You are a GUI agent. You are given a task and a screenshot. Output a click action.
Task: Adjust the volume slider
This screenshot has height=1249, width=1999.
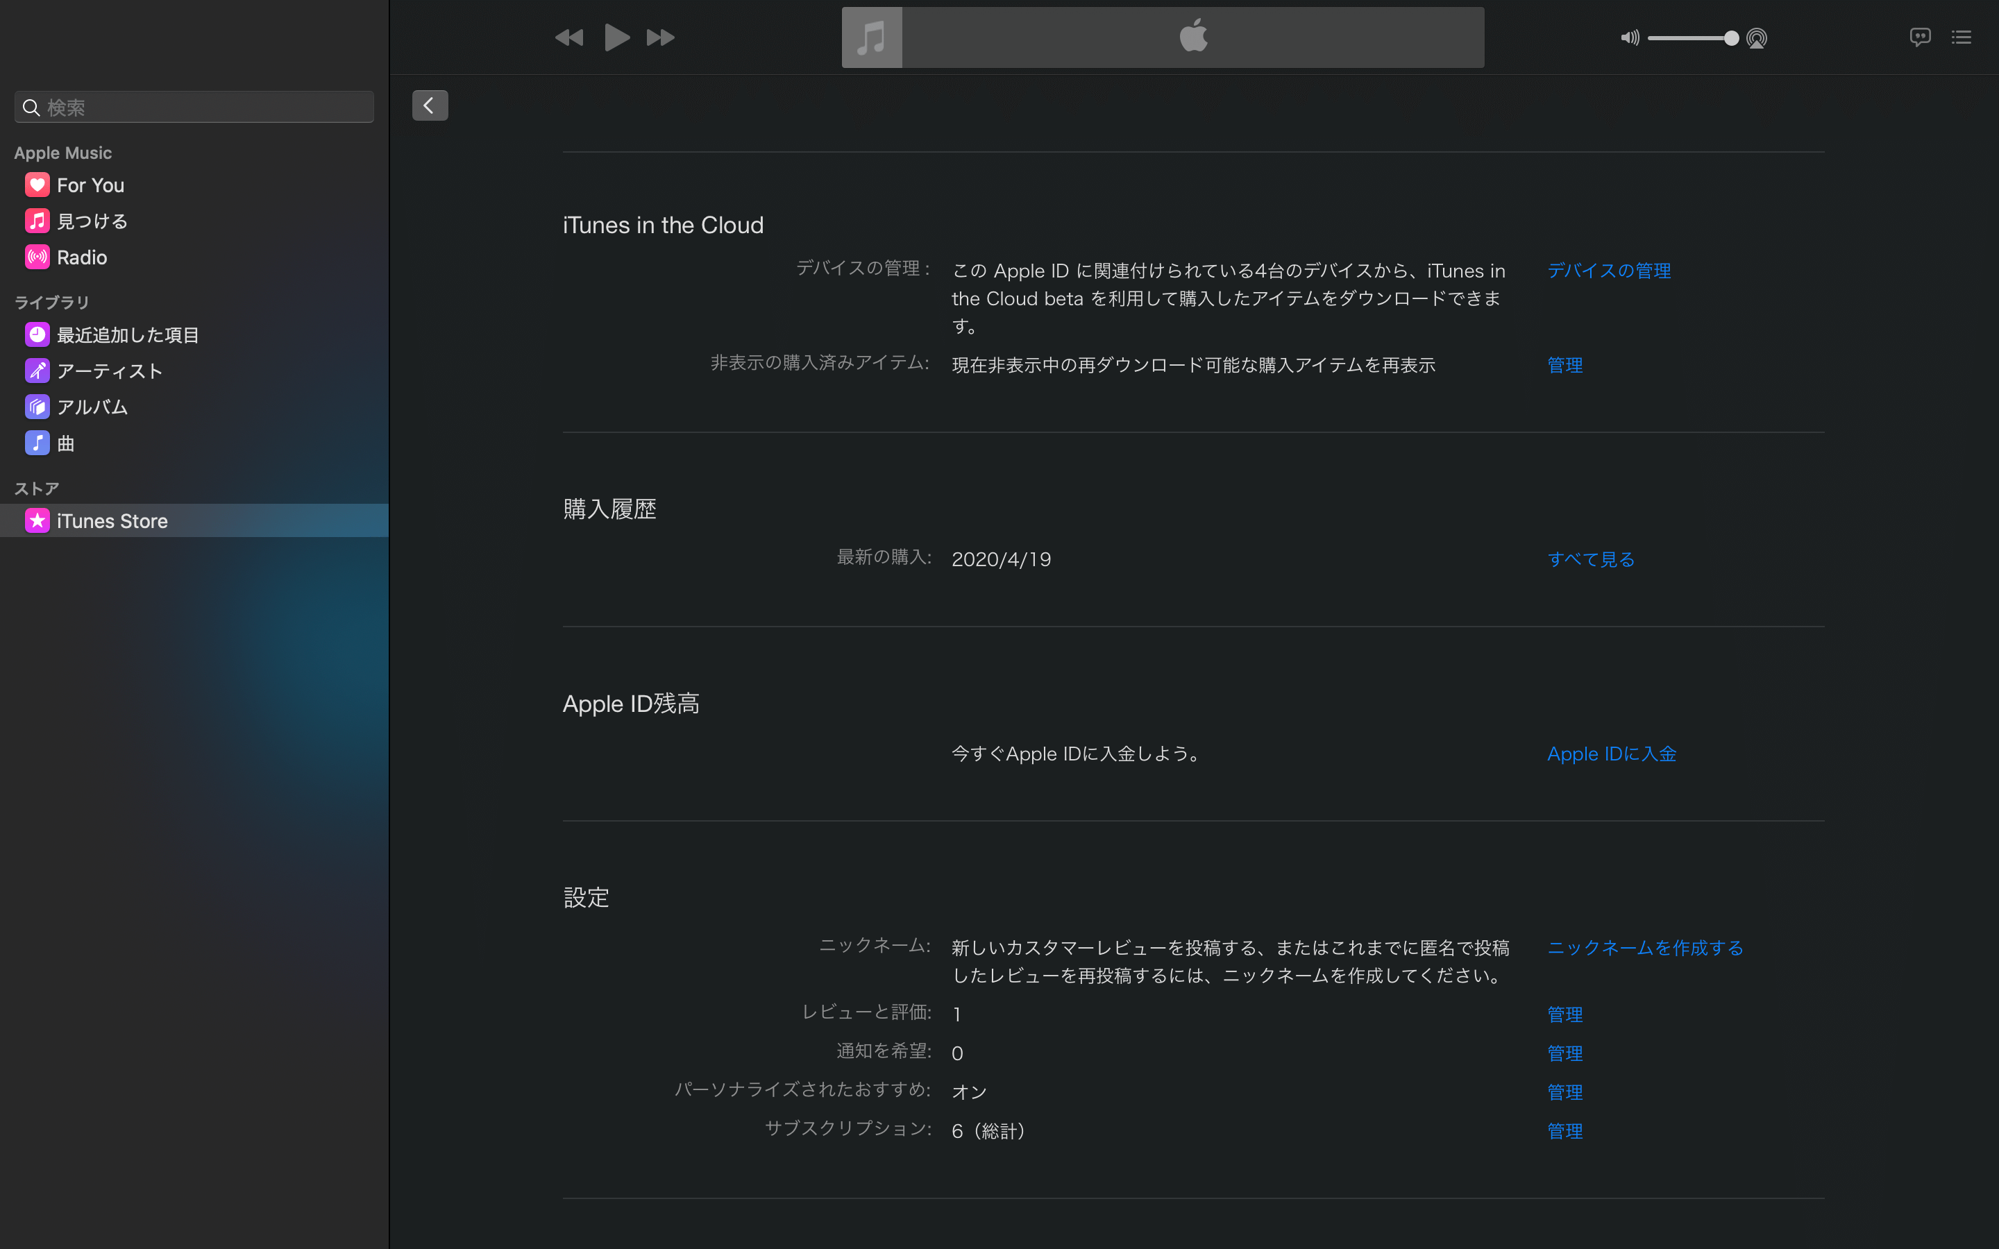[x=1692, y=38]
